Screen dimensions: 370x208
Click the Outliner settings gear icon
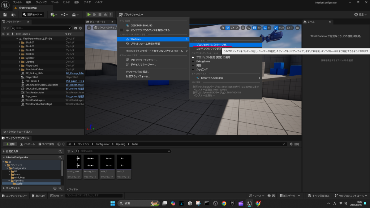click(x=81, y=28)
